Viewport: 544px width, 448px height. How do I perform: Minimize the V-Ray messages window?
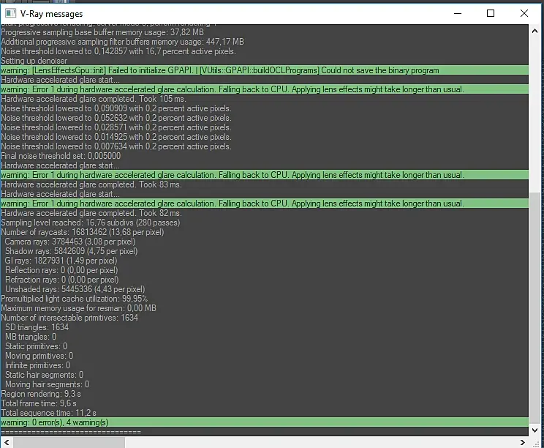pos(458,14)
